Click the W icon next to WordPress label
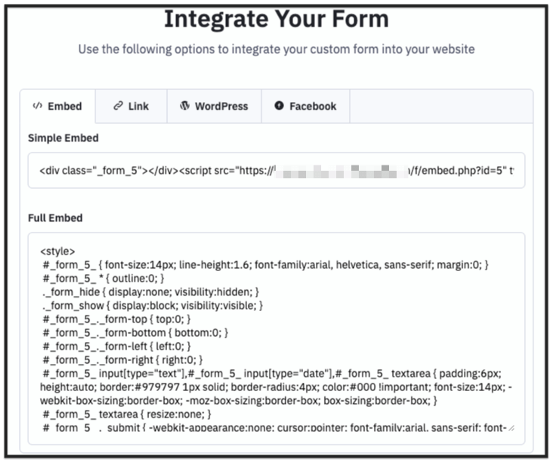Image resolution: width=552 pixels, height=462 pixels. tap(185, 106)
